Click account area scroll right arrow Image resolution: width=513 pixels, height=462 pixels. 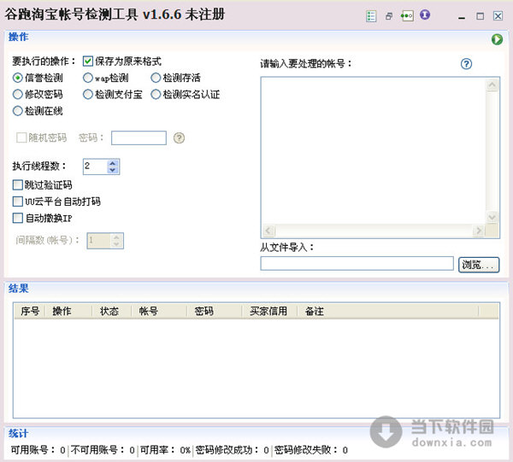(479, 231)
